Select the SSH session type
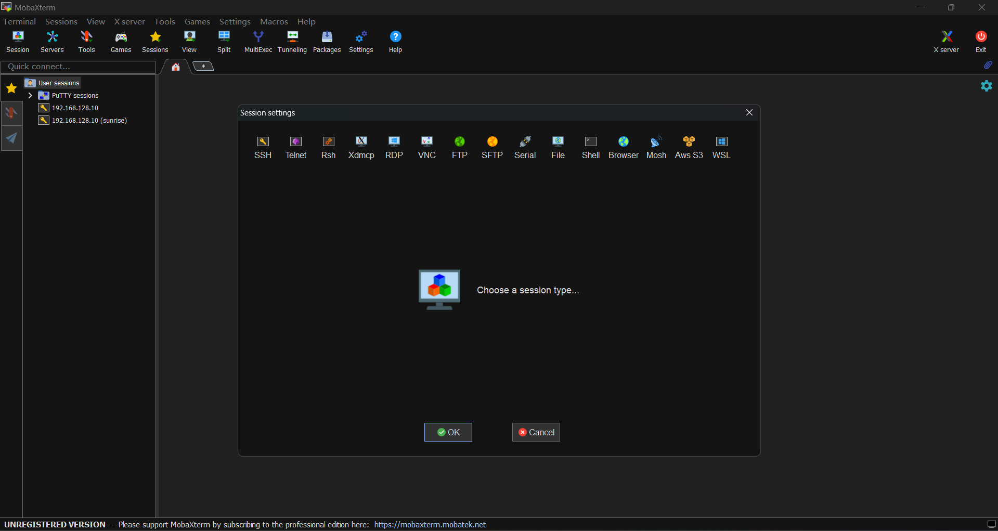 tap(263, 147)
